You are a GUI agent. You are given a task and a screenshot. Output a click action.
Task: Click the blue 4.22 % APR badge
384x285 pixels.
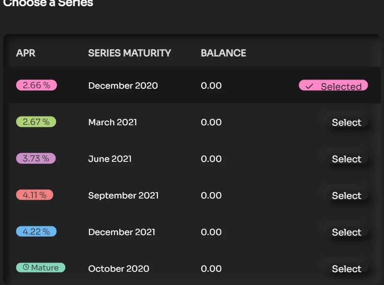tap(36, 231)
